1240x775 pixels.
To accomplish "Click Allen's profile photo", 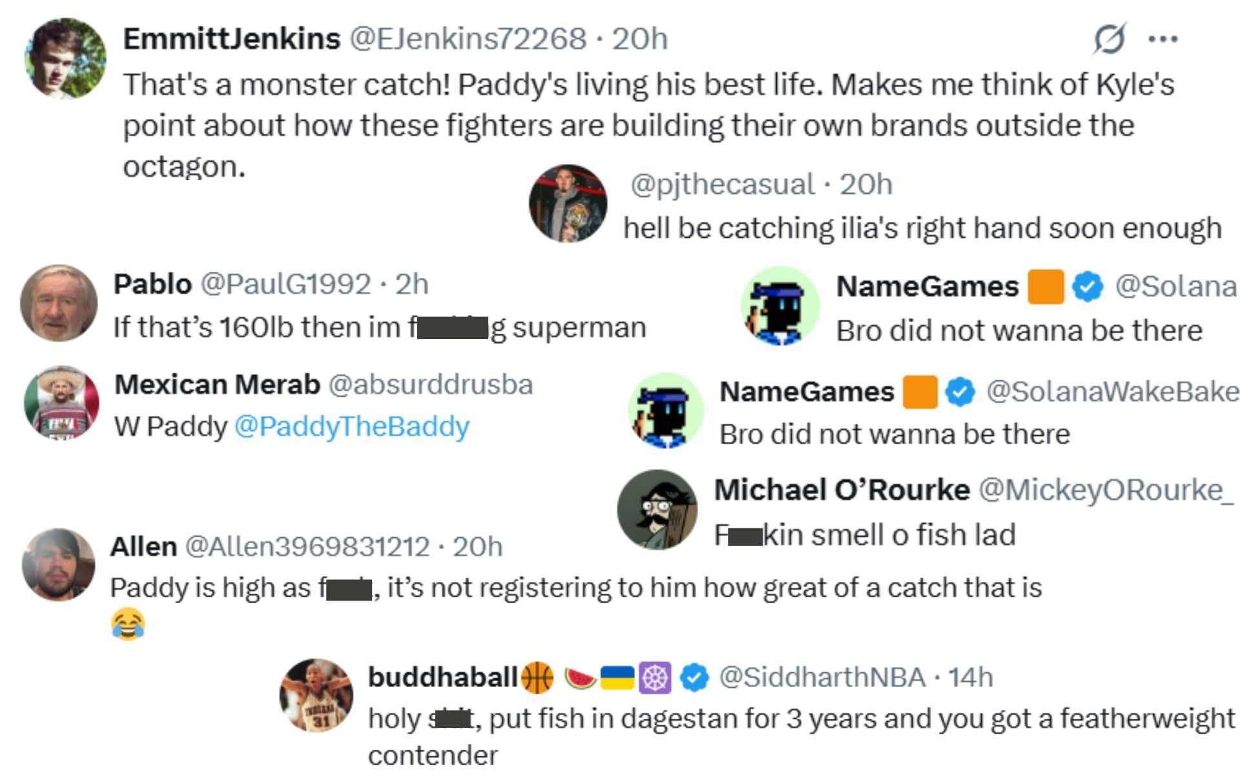I will point(58,564).
